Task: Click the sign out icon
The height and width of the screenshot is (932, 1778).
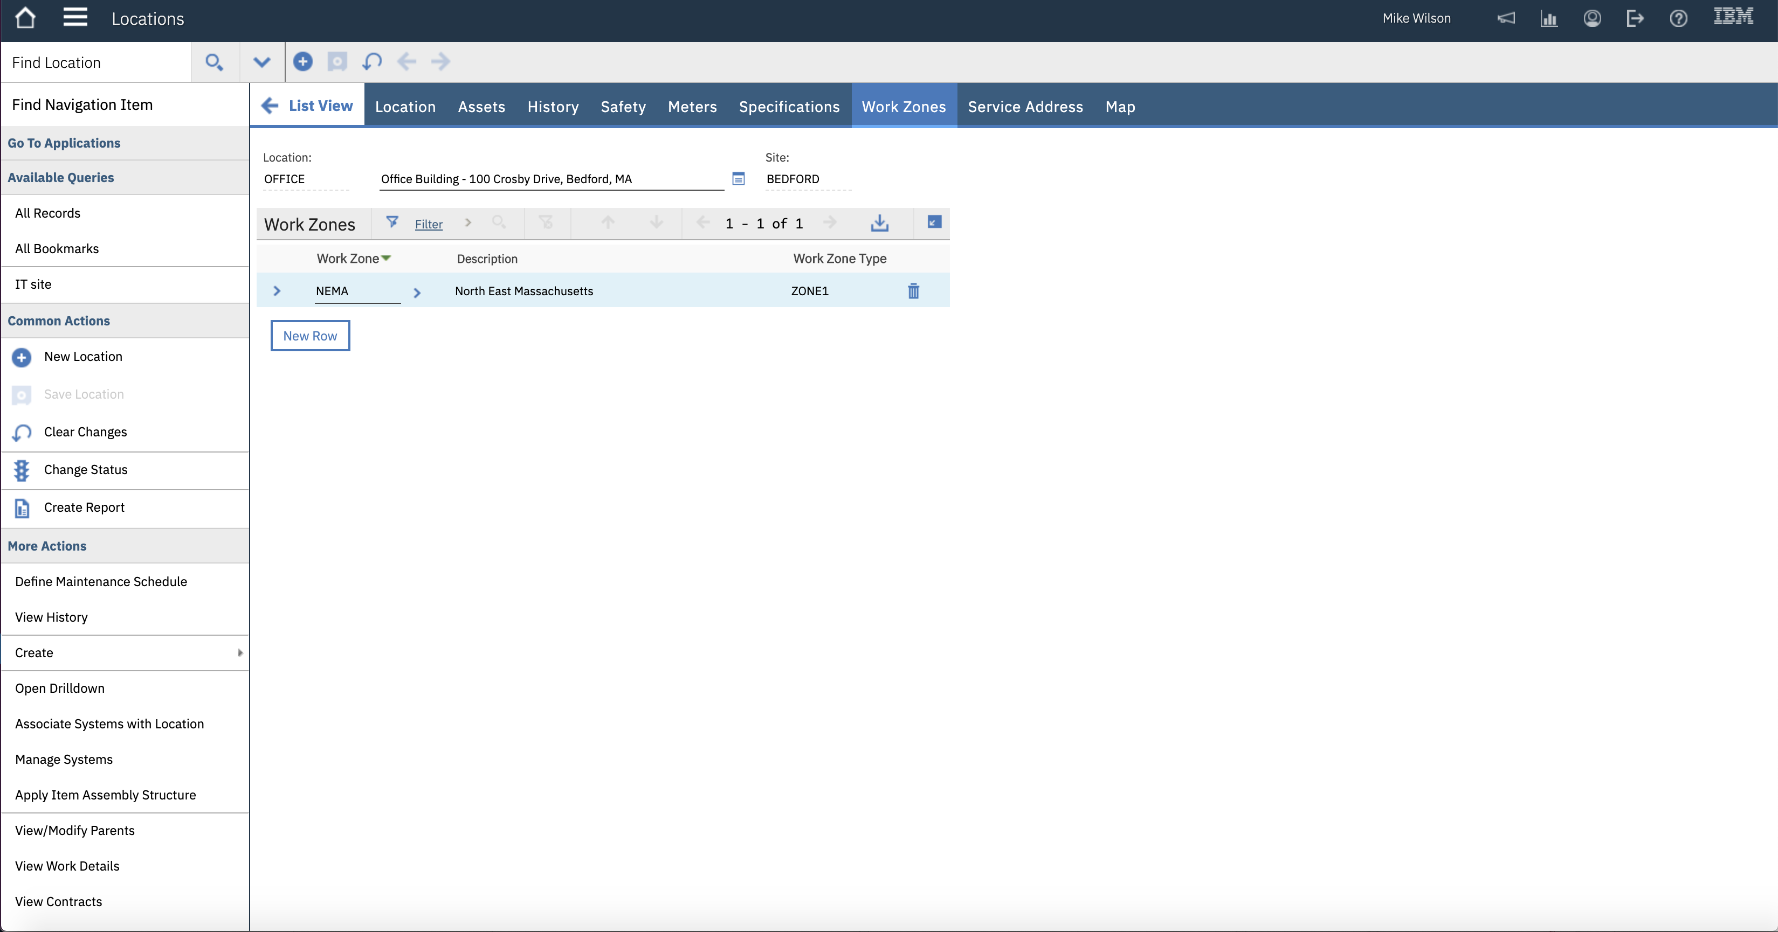Action: 1635,19
